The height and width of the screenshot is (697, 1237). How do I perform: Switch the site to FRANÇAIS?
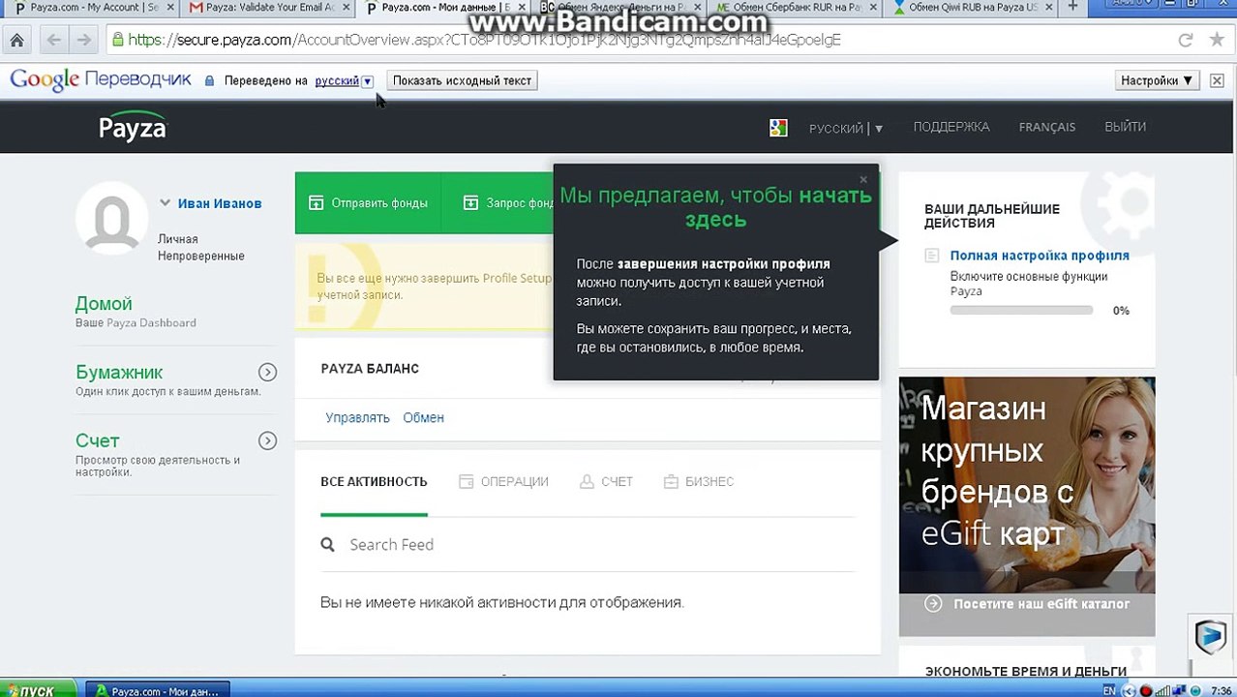coord(1047,127)
